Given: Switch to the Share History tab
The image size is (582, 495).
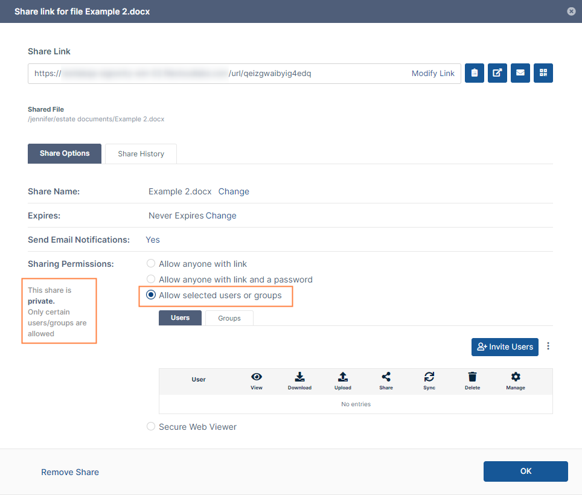Looking at the screenshot, I should [141, 153].
